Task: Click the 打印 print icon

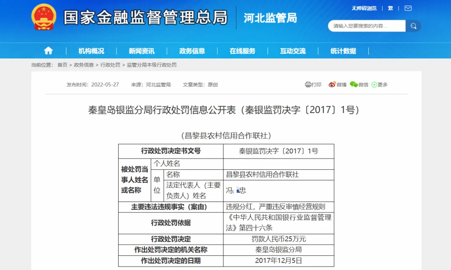Action: 312,84
